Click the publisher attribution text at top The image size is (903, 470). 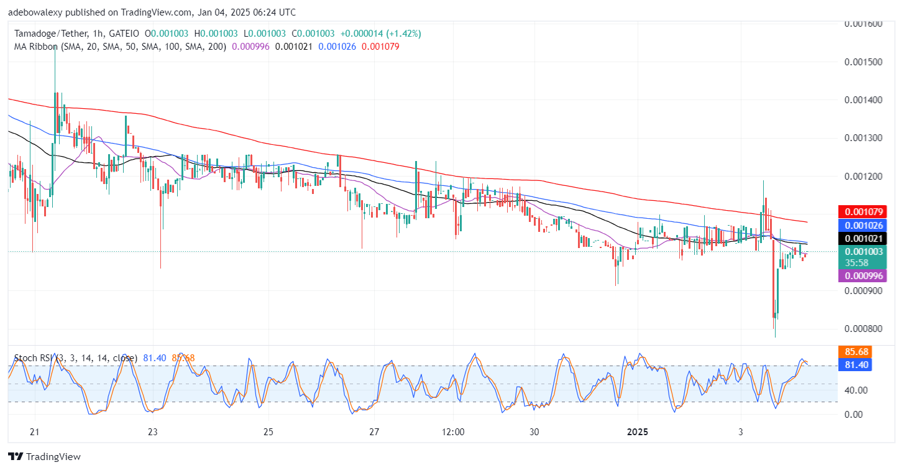(x=152, y=12)
